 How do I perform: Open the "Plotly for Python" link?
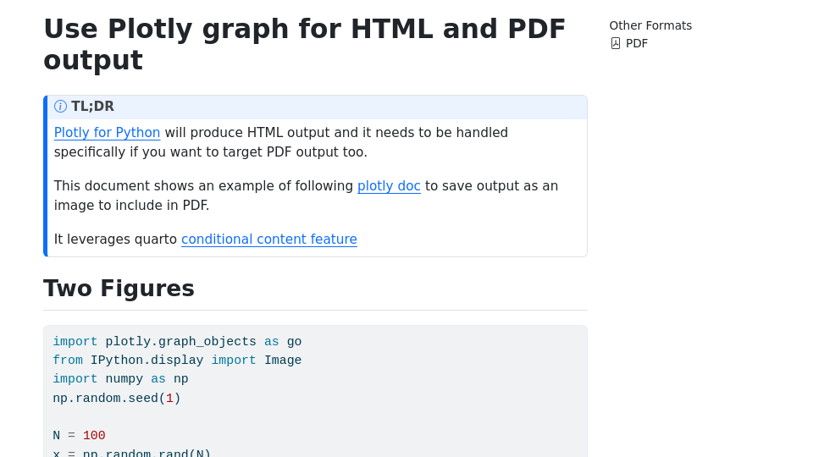(107, 133)
